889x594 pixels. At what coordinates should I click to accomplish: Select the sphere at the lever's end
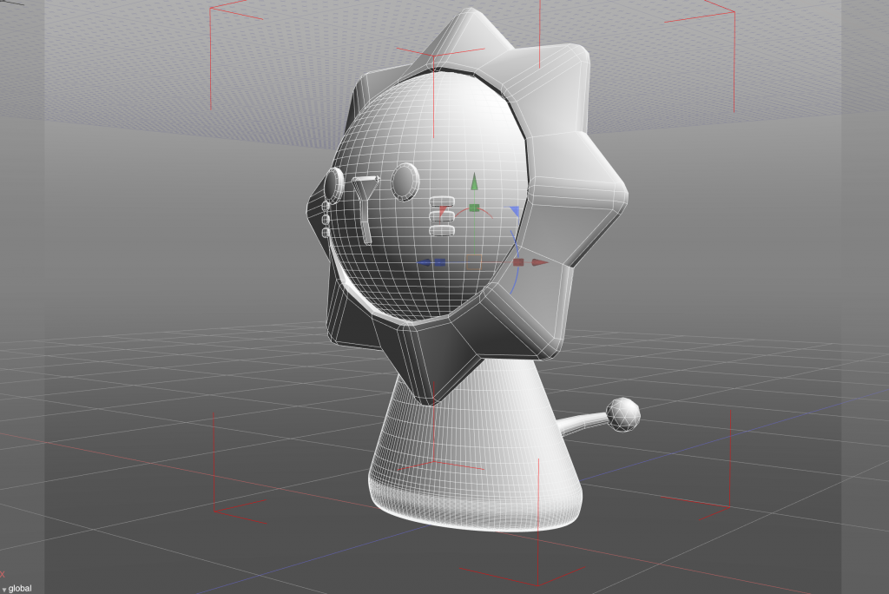click(x=623, y=414)
